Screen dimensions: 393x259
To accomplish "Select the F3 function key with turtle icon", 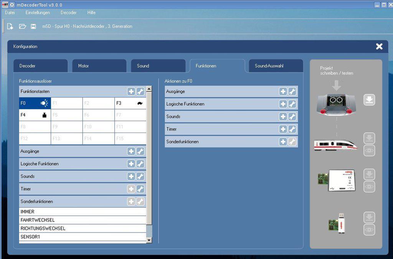I will [130, 103].
